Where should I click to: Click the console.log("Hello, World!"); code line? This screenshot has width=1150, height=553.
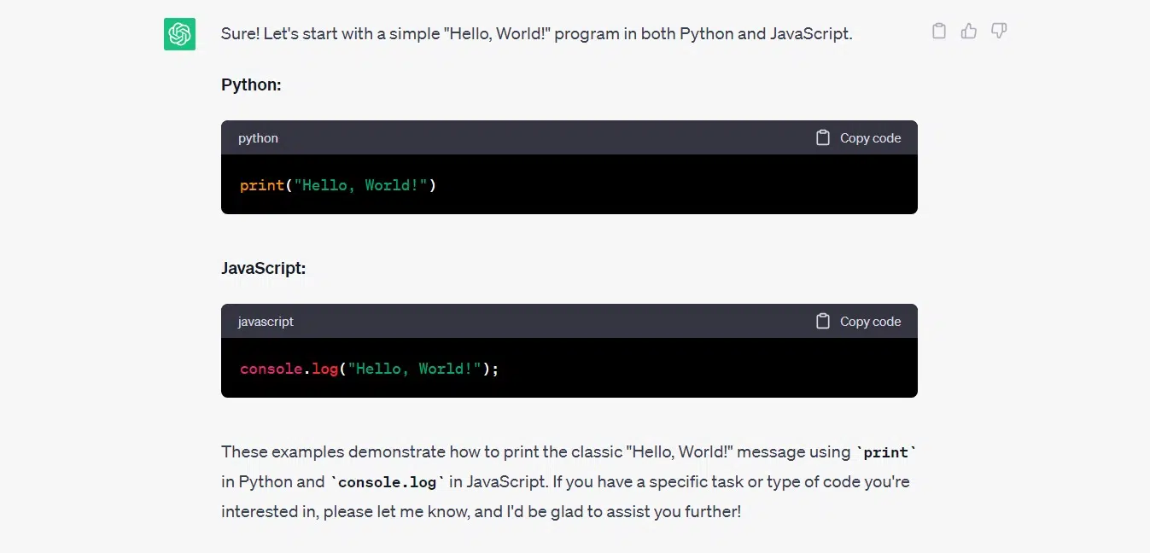point(369,369)
